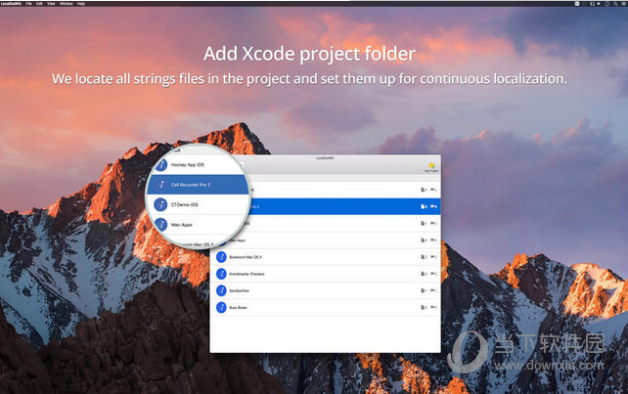Select the Grandmaster Checkers project name
Image resolution: width=628 pixels, height=394 pixels.
tap(247, 274)
